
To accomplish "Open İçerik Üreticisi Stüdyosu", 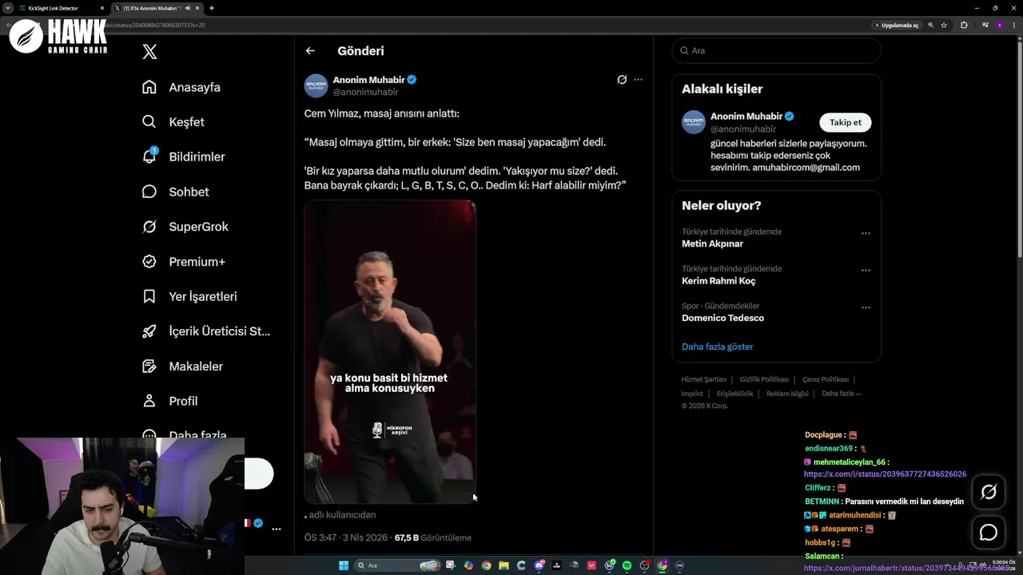I will pyautogui.click(x=206, y=331).
